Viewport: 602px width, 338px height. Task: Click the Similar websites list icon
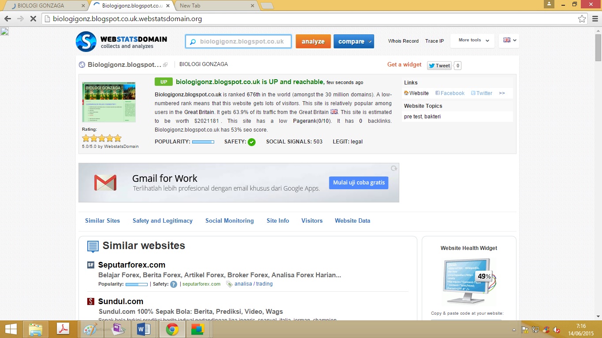pyautogui.click(x=93, y=246)
